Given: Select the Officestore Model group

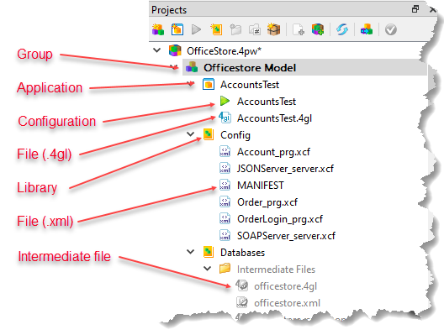Looking at the screenshot, I should (x=304, y=67).
